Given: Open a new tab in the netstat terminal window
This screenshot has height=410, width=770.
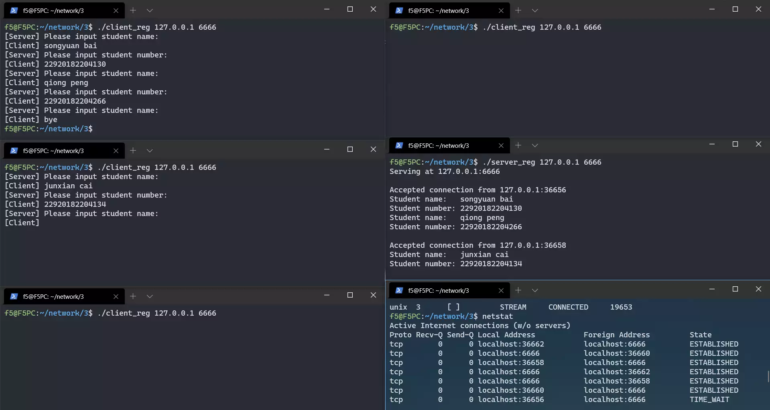Looking at the screenshot, I should pos(518,290).
